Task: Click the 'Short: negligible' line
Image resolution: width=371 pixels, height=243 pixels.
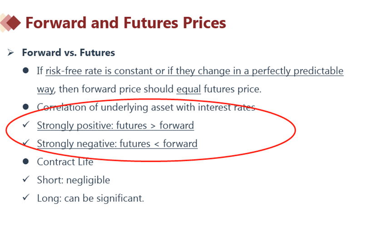Action: [x=74, y=180]
